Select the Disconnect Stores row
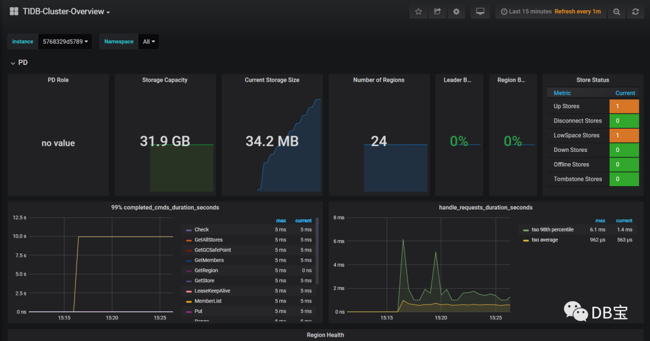Viewport: 650px width, 341px height. [593, 121]
